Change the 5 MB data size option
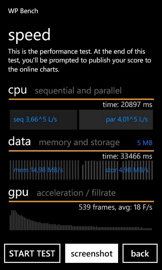Viewport: 162px width, 270px height. pyautogui.click(x=145, y=143)
